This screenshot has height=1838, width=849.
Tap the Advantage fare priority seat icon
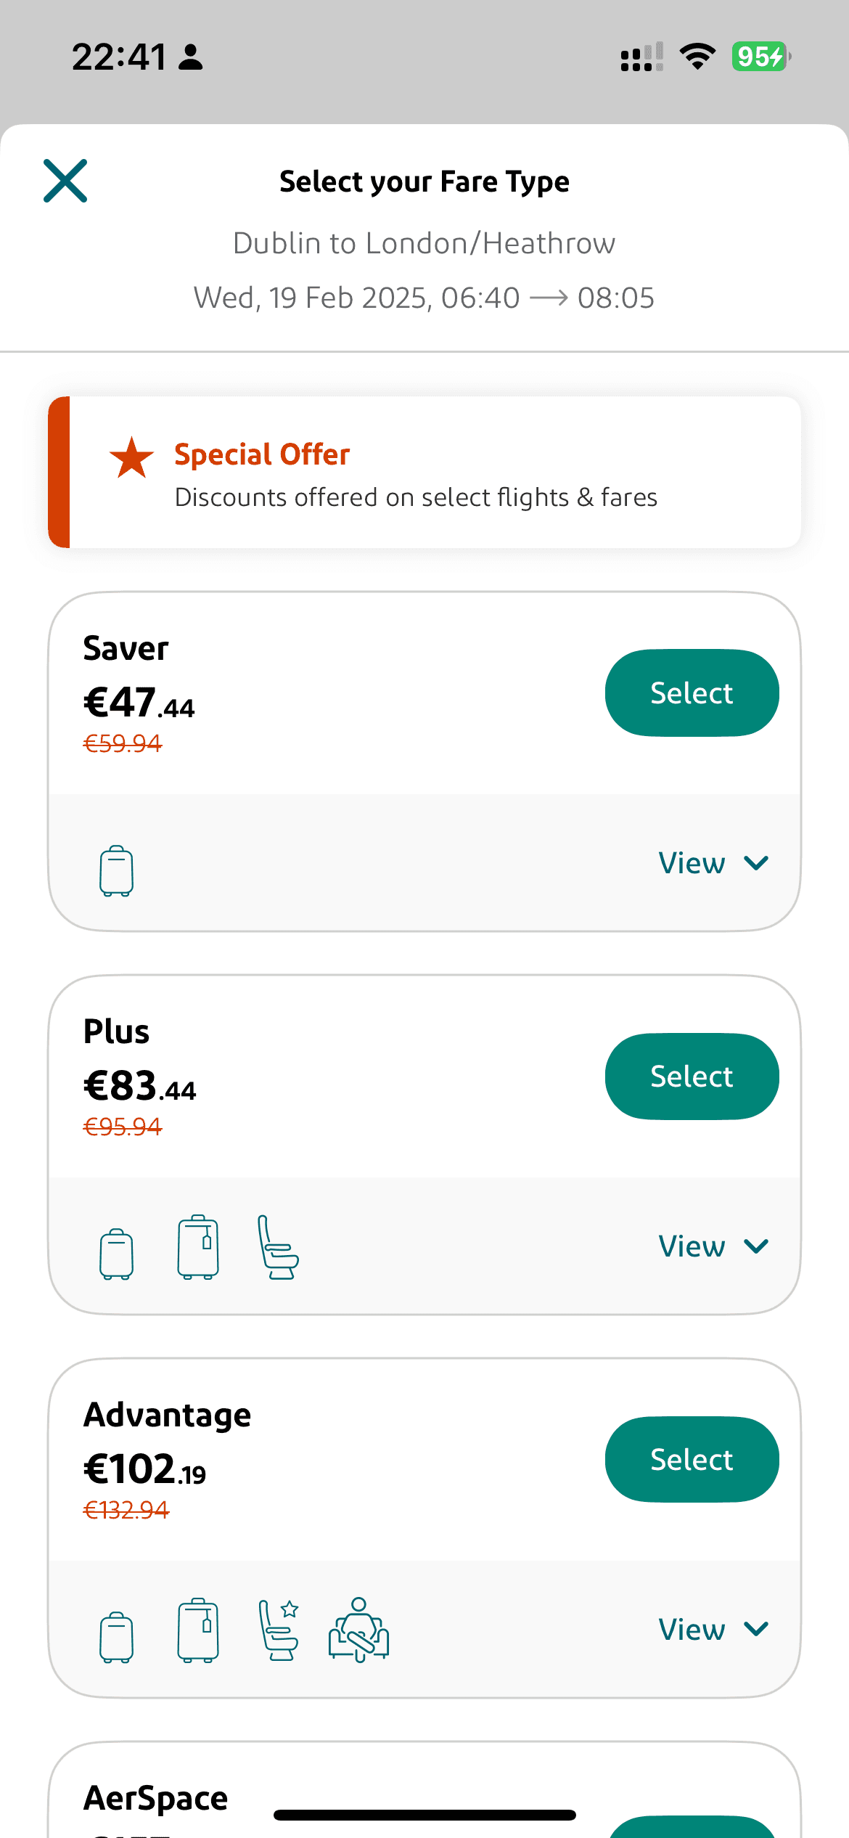tap(279, 1630)
